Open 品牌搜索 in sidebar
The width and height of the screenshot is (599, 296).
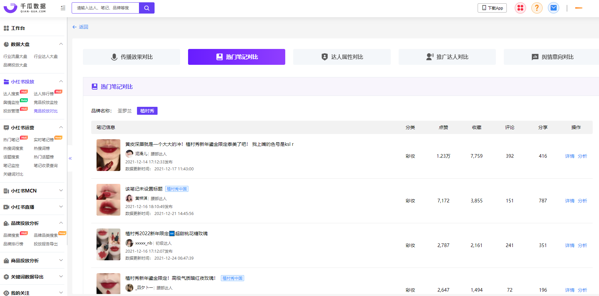(x=11, y=235)
